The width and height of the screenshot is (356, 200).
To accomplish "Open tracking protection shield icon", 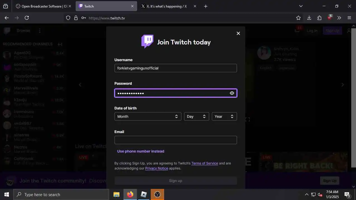I will click(x=68, y=18).
